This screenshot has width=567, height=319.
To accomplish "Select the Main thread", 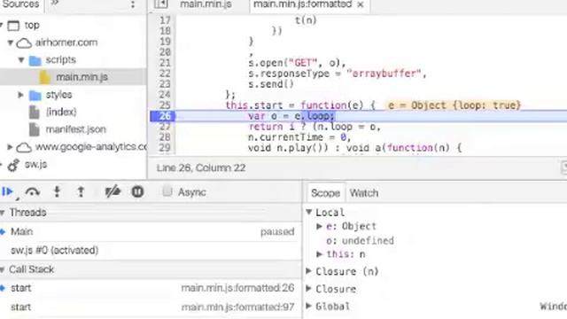I will 151,231.
